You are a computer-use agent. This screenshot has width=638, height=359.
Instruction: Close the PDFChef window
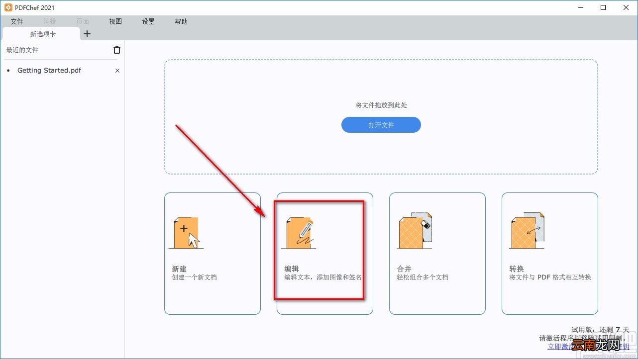pyautogui.click(x=626, y=7)
